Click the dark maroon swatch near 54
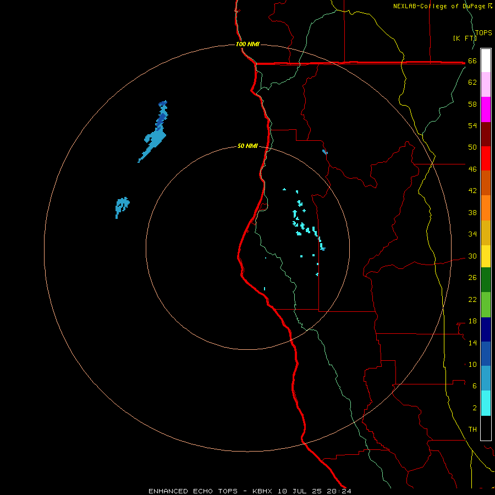Image resolution: width=495 pixels, height=495 pixels. click(486, 134)
